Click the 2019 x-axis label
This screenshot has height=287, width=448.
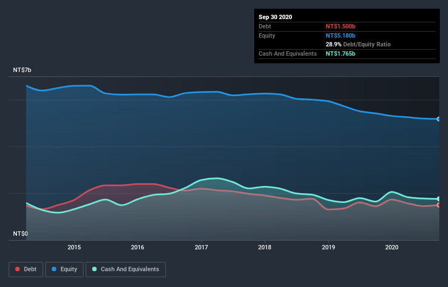[328, 247]
